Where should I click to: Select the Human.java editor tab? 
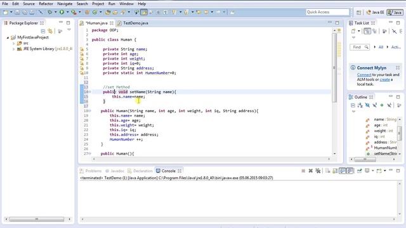click(x=96, y=23)
